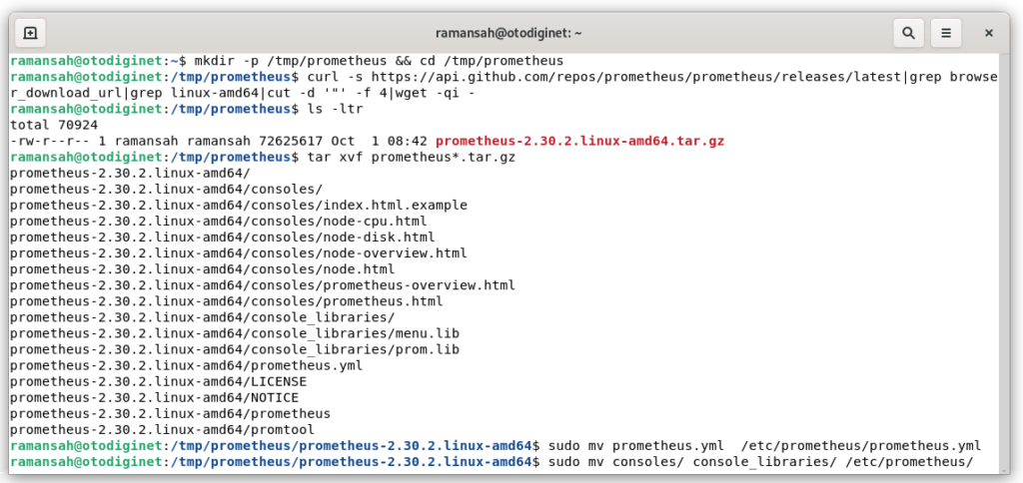Click the sudo mv prometheus.yml command
This screenshot has height=483, width=1023.
[x=764, y=446]
